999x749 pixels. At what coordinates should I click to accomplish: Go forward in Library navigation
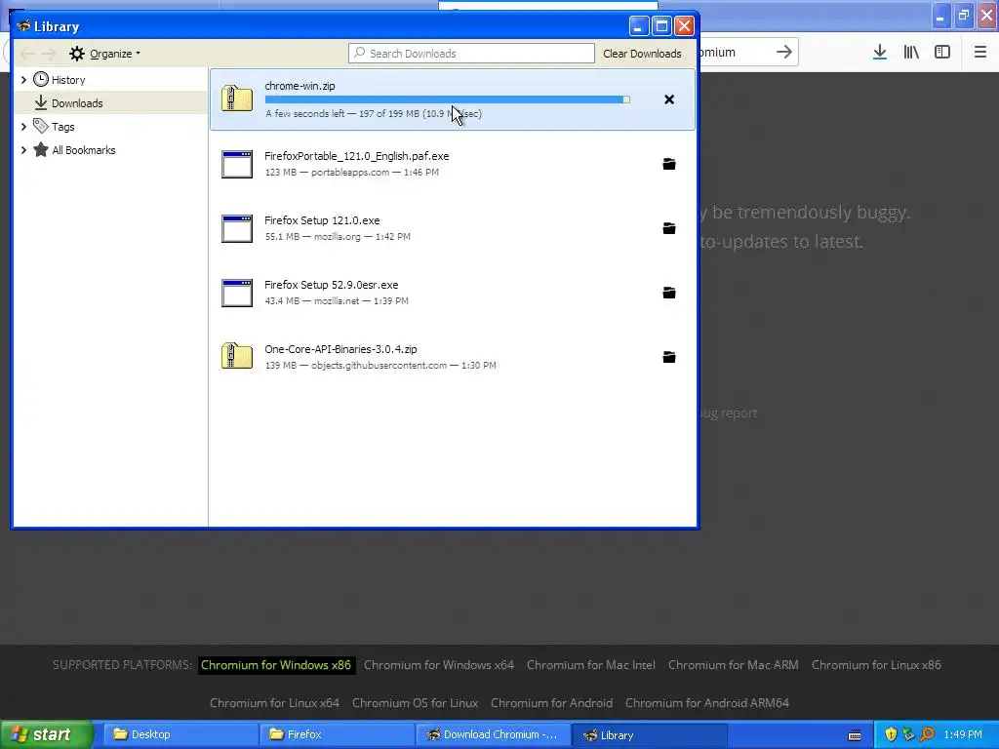(49, 54)
